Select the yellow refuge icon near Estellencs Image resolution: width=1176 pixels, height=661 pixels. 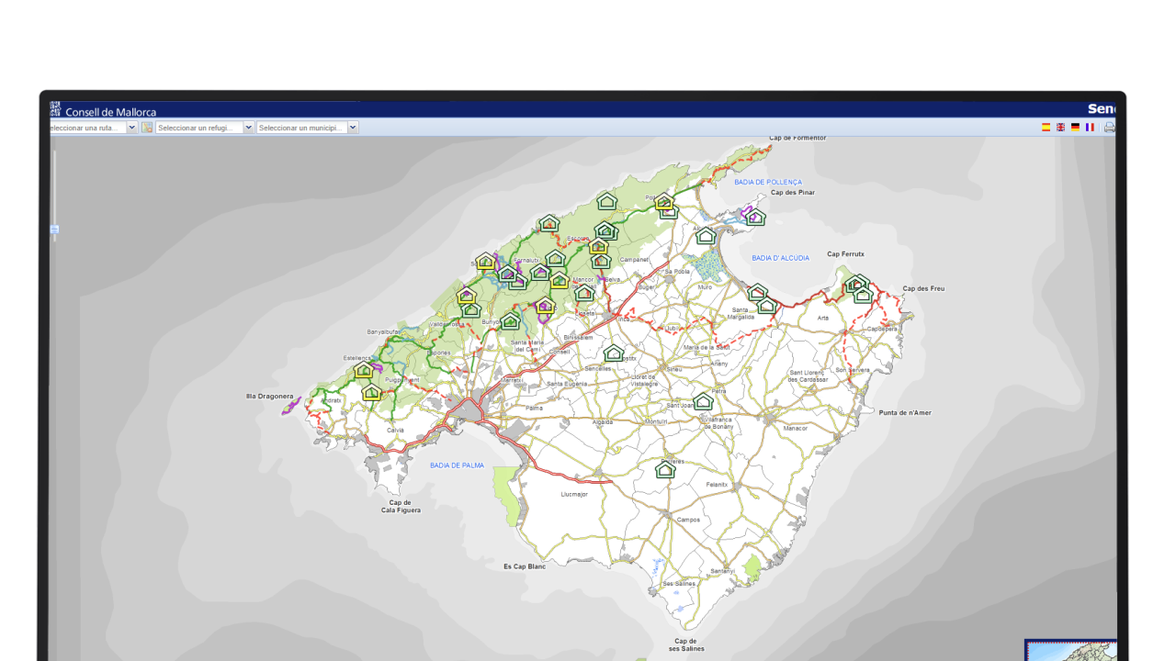point(364,372)
